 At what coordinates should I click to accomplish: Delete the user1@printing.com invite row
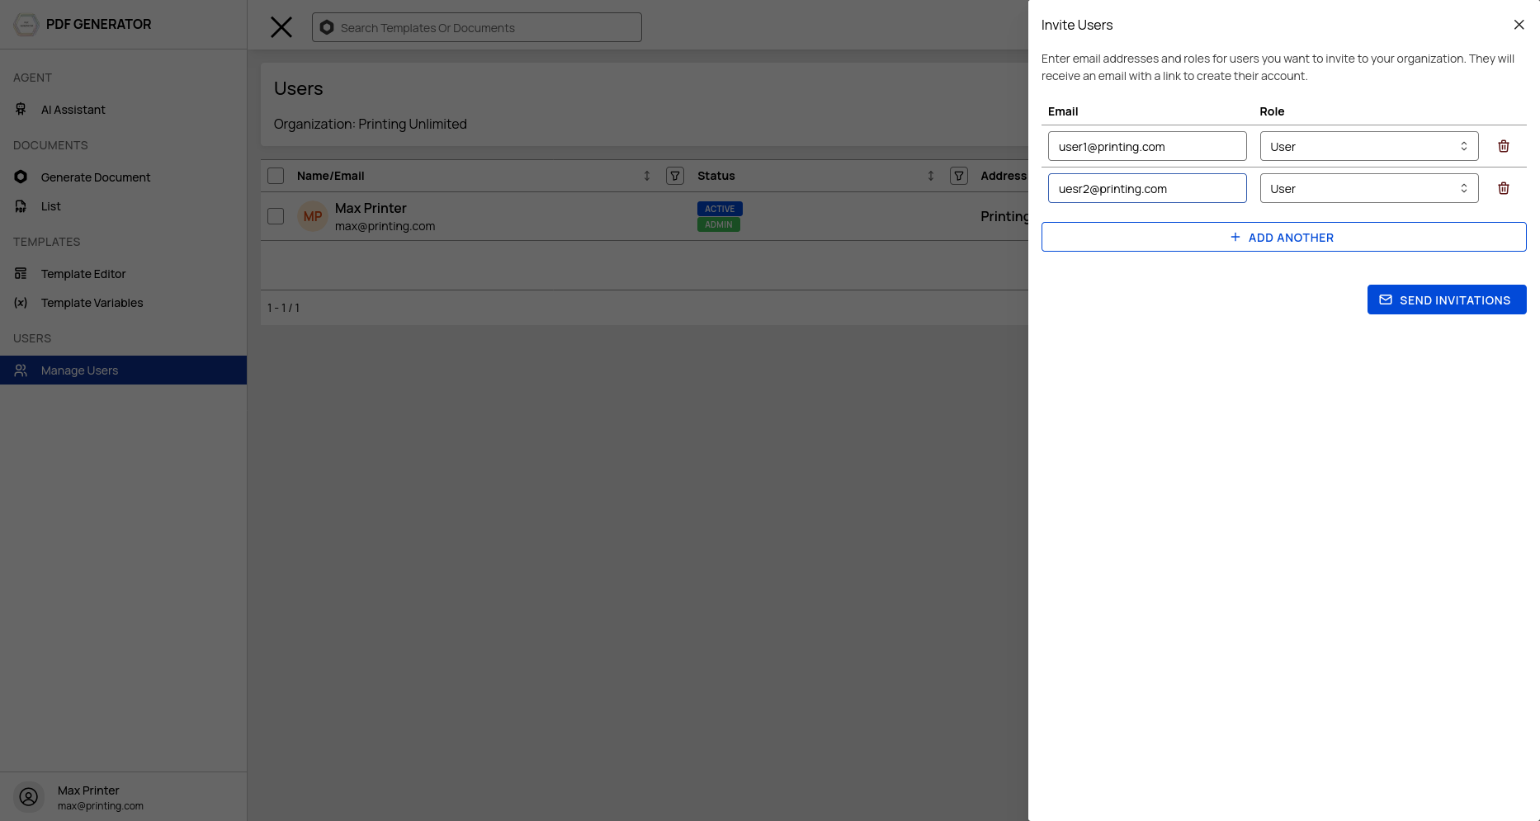click(x=1504, y=146)
